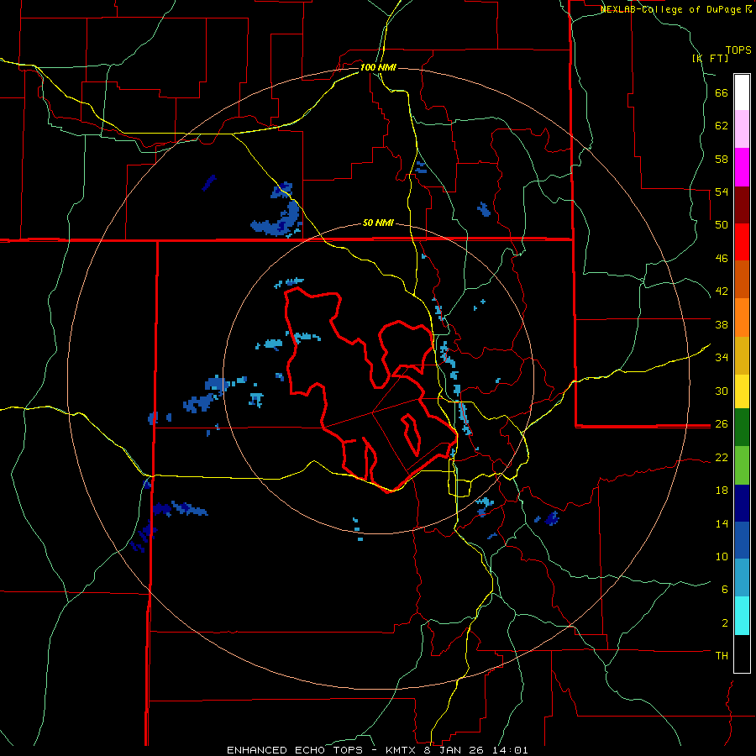Image resolution: width=756 pixels, height=756 pixels.
Task: Click the "46" legend value
Action: [x=722, y=259]
